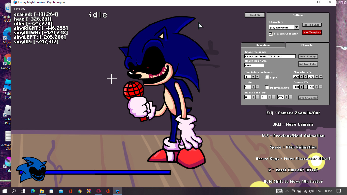Click the 'singRIGHT: [-446,255]' offset text
This screenshot has height=195, width=347.
(41, 28)
